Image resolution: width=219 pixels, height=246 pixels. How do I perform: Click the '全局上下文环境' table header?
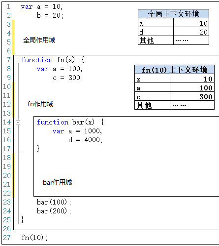pyautogui.click(x=173, y=14)
